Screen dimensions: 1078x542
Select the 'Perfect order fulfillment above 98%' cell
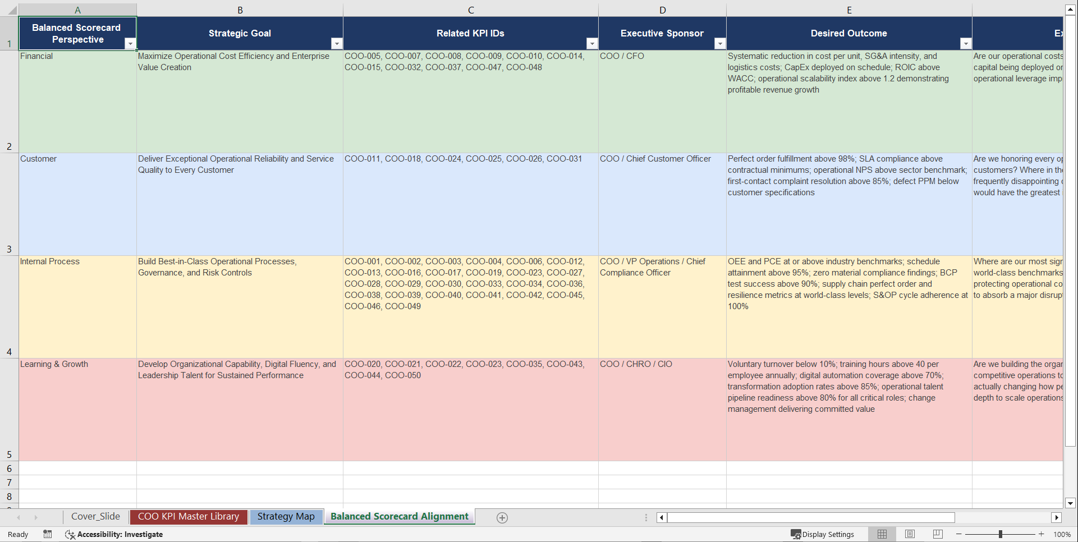pos(849,204)
